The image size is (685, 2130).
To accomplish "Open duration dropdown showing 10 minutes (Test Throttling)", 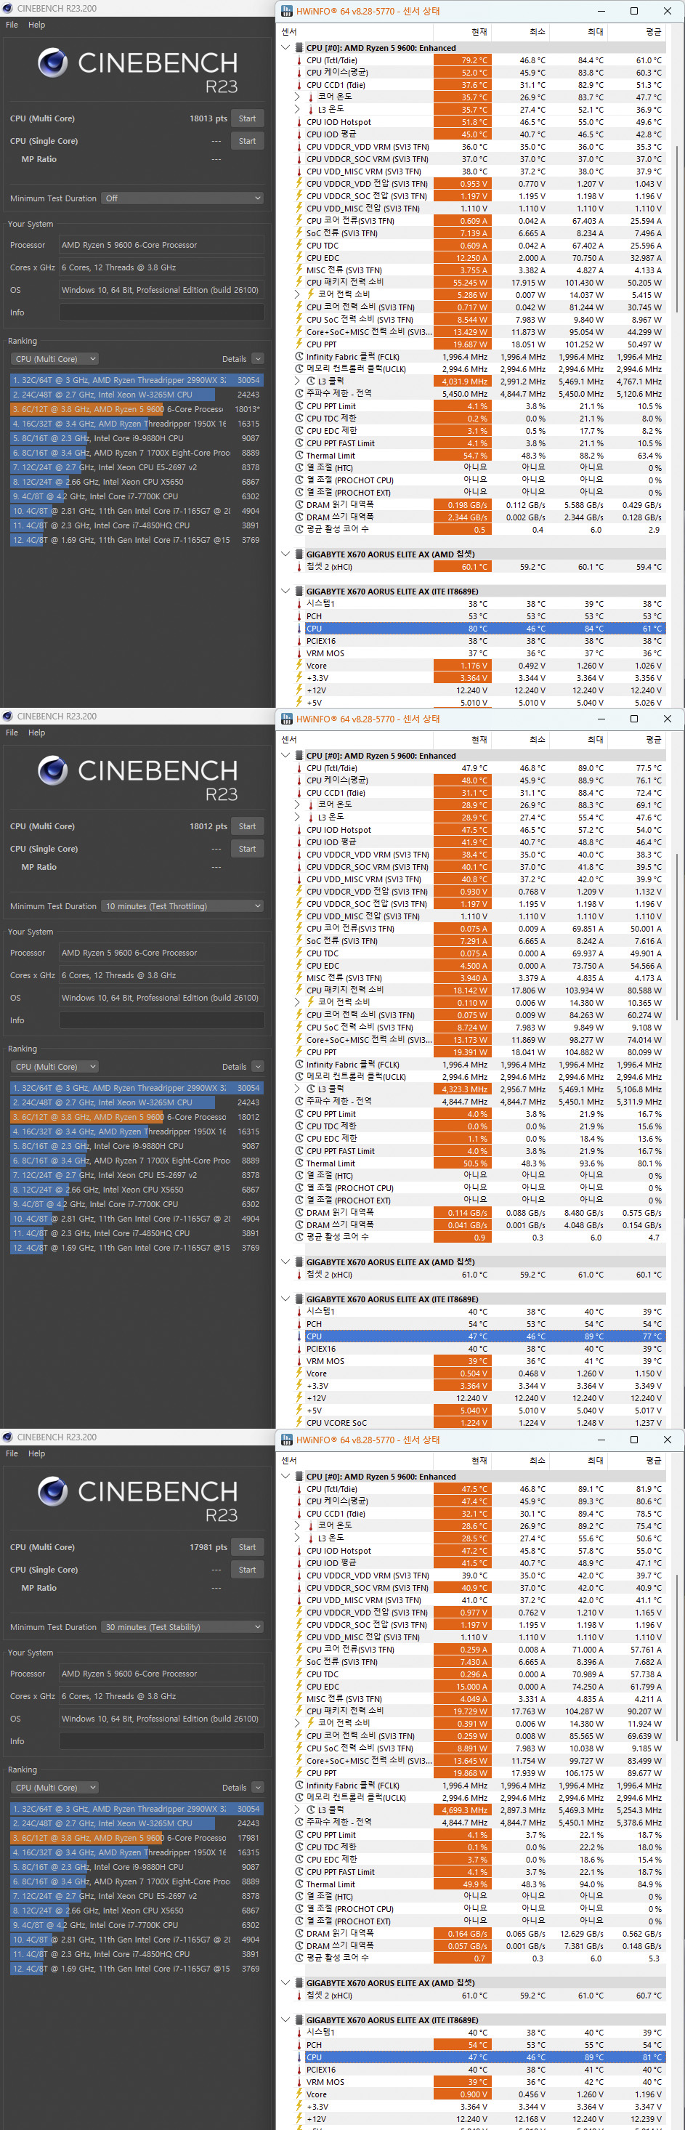I will 182,906.
